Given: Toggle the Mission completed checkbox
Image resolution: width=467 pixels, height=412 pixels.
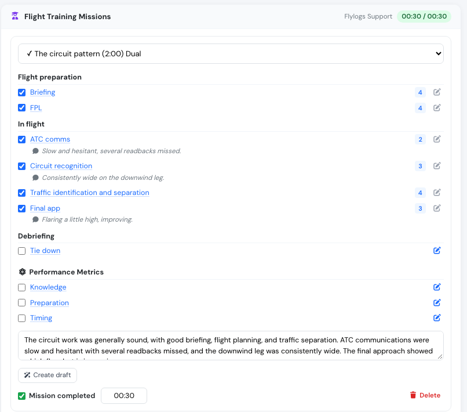Looking at the screenshot, I should tap(22, 396).
